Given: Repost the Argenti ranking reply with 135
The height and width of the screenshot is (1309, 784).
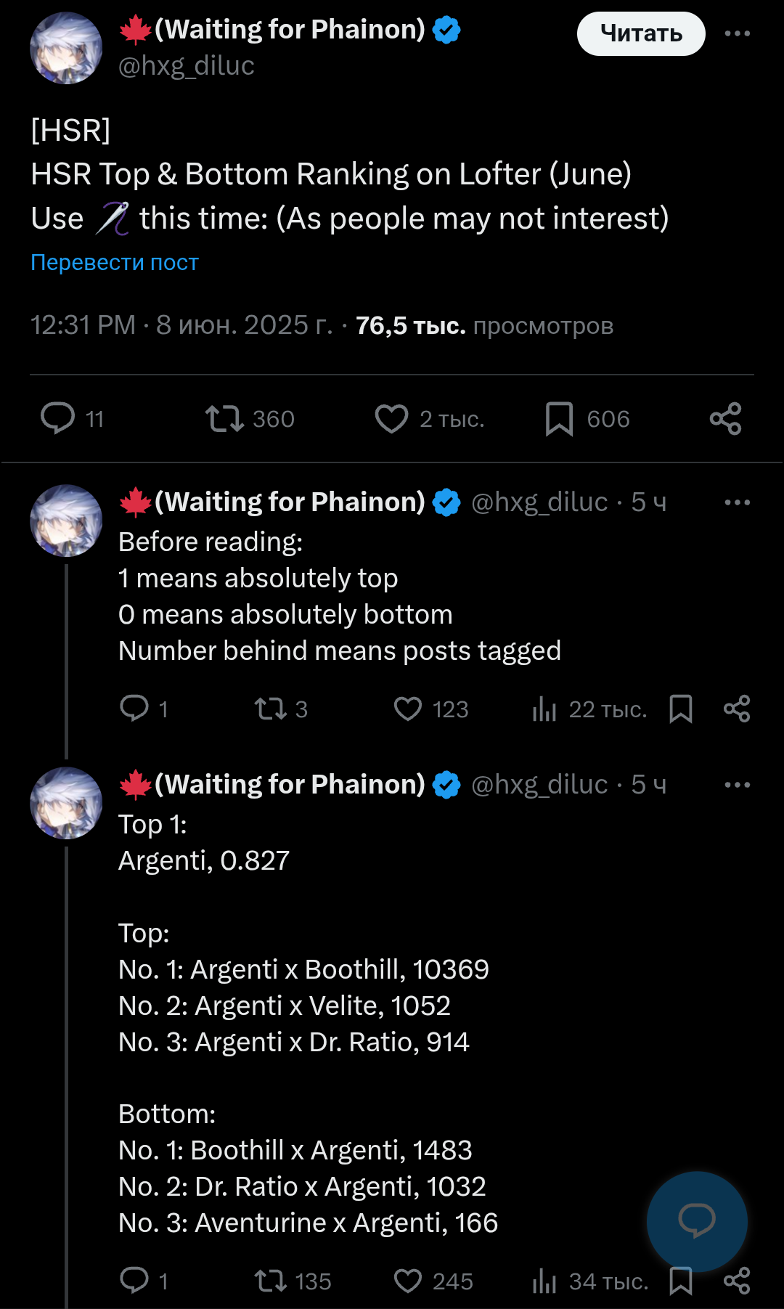Looking at the screenshot, I should [x=271, y=1281].
